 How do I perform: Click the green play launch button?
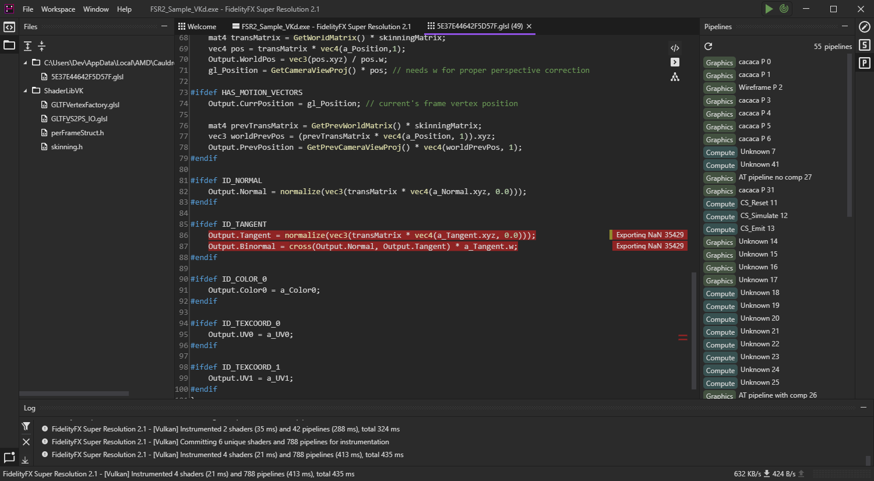tap(769, 9)
